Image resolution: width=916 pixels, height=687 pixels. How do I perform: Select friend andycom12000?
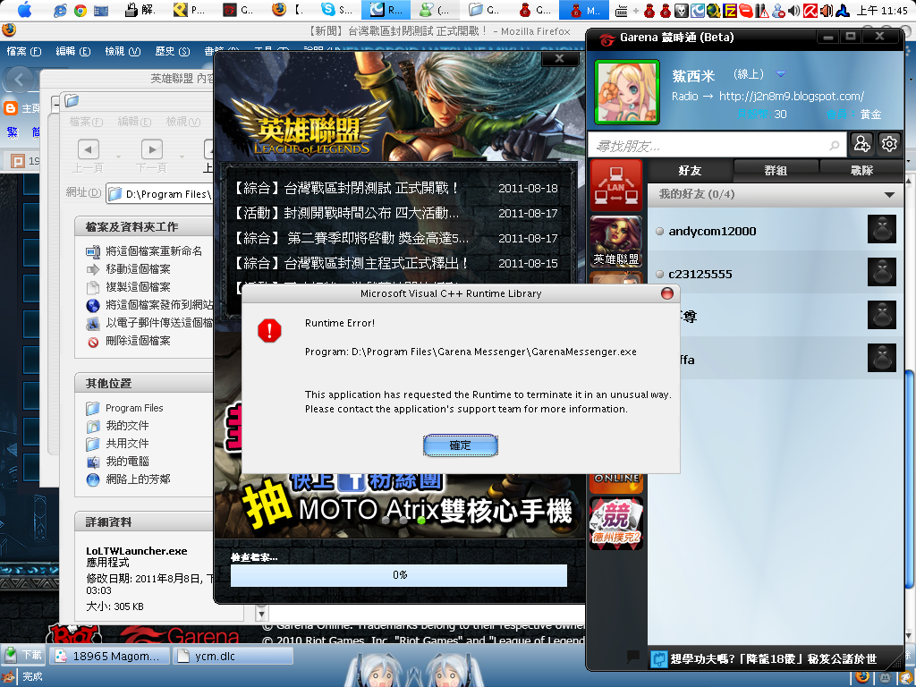point(776,231)
